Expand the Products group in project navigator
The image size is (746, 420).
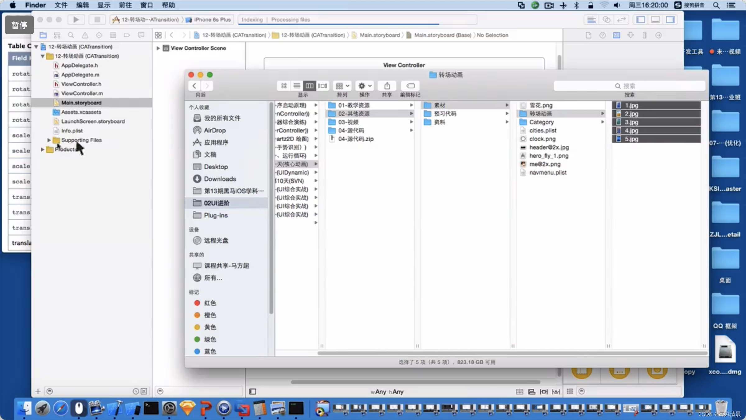(43, 149)
